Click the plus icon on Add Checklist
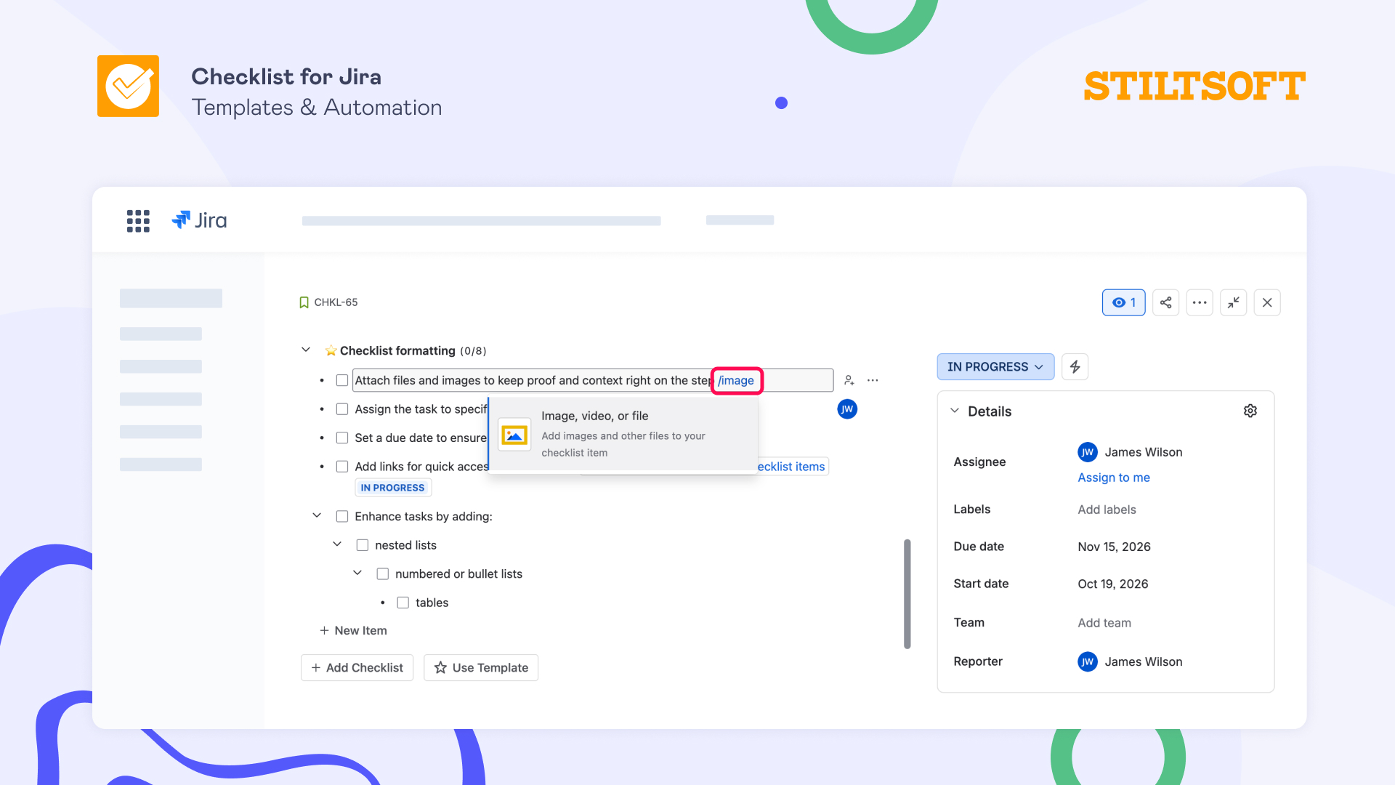Viewport: 1395px width, 785px height. (x=316, y=668)
